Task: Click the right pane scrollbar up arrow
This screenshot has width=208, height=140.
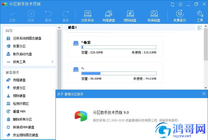Action: point(206,26)
